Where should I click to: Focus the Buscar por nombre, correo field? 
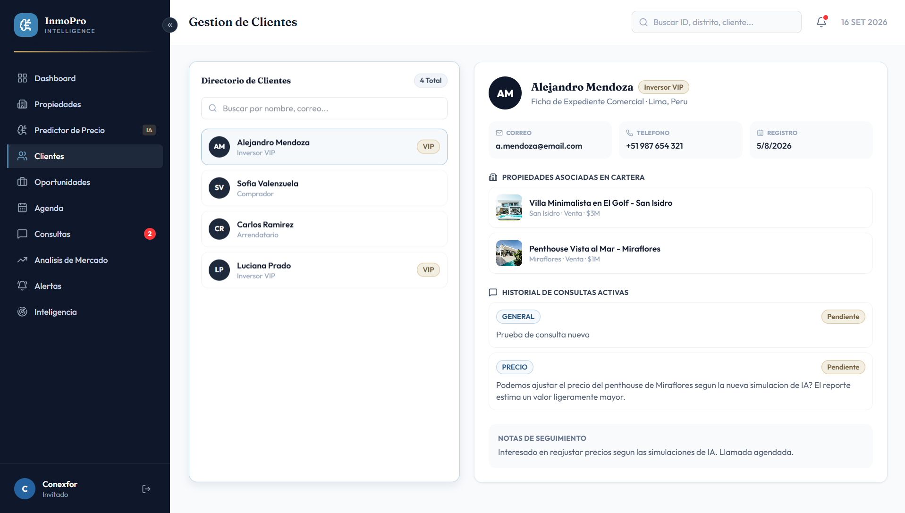click(324, 108)
